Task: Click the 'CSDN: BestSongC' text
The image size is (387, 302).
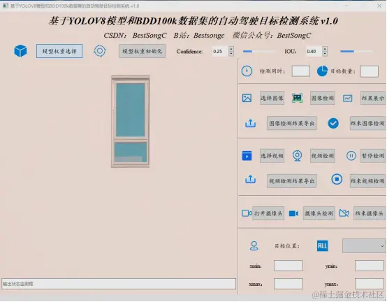Action: (135, 36)
